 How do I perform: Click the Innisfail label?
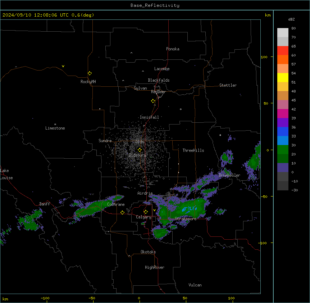149,117
